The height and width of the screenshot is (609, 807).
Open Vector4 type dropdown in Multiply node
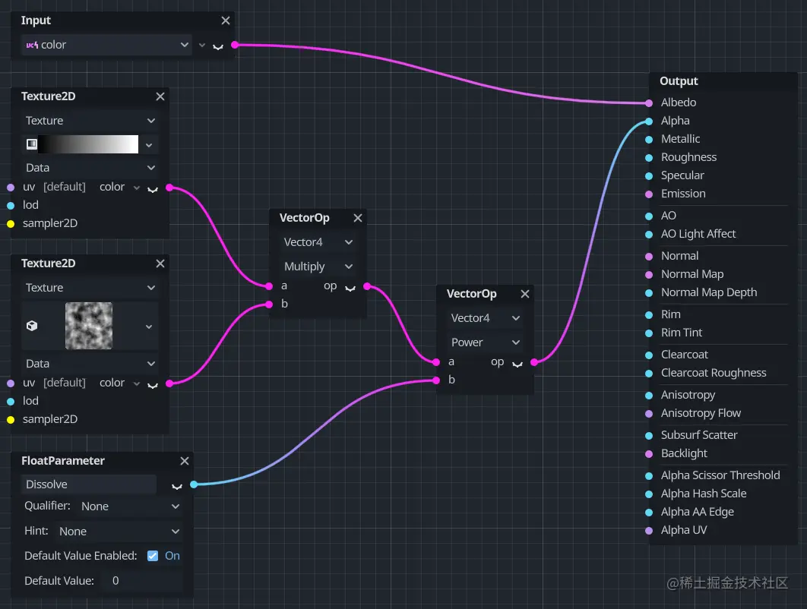[x=318, y=241]
